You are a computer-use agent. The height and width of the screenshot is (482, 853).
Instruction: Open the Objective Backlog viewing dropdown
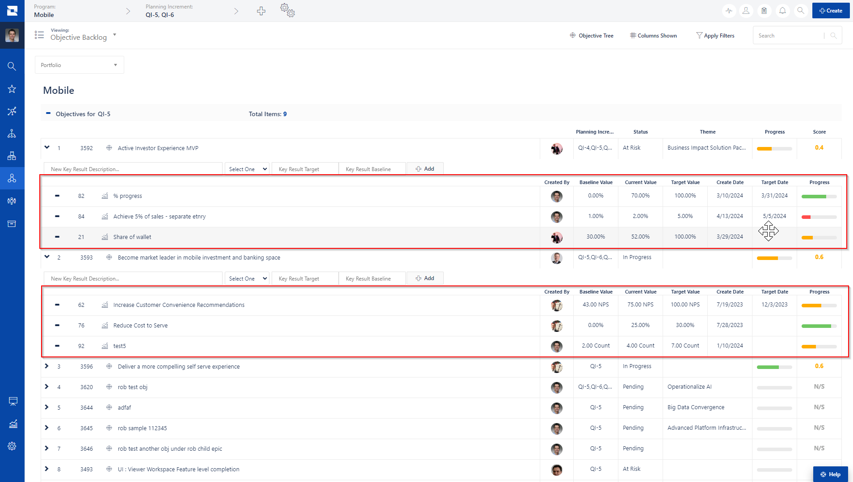[83, 35]
